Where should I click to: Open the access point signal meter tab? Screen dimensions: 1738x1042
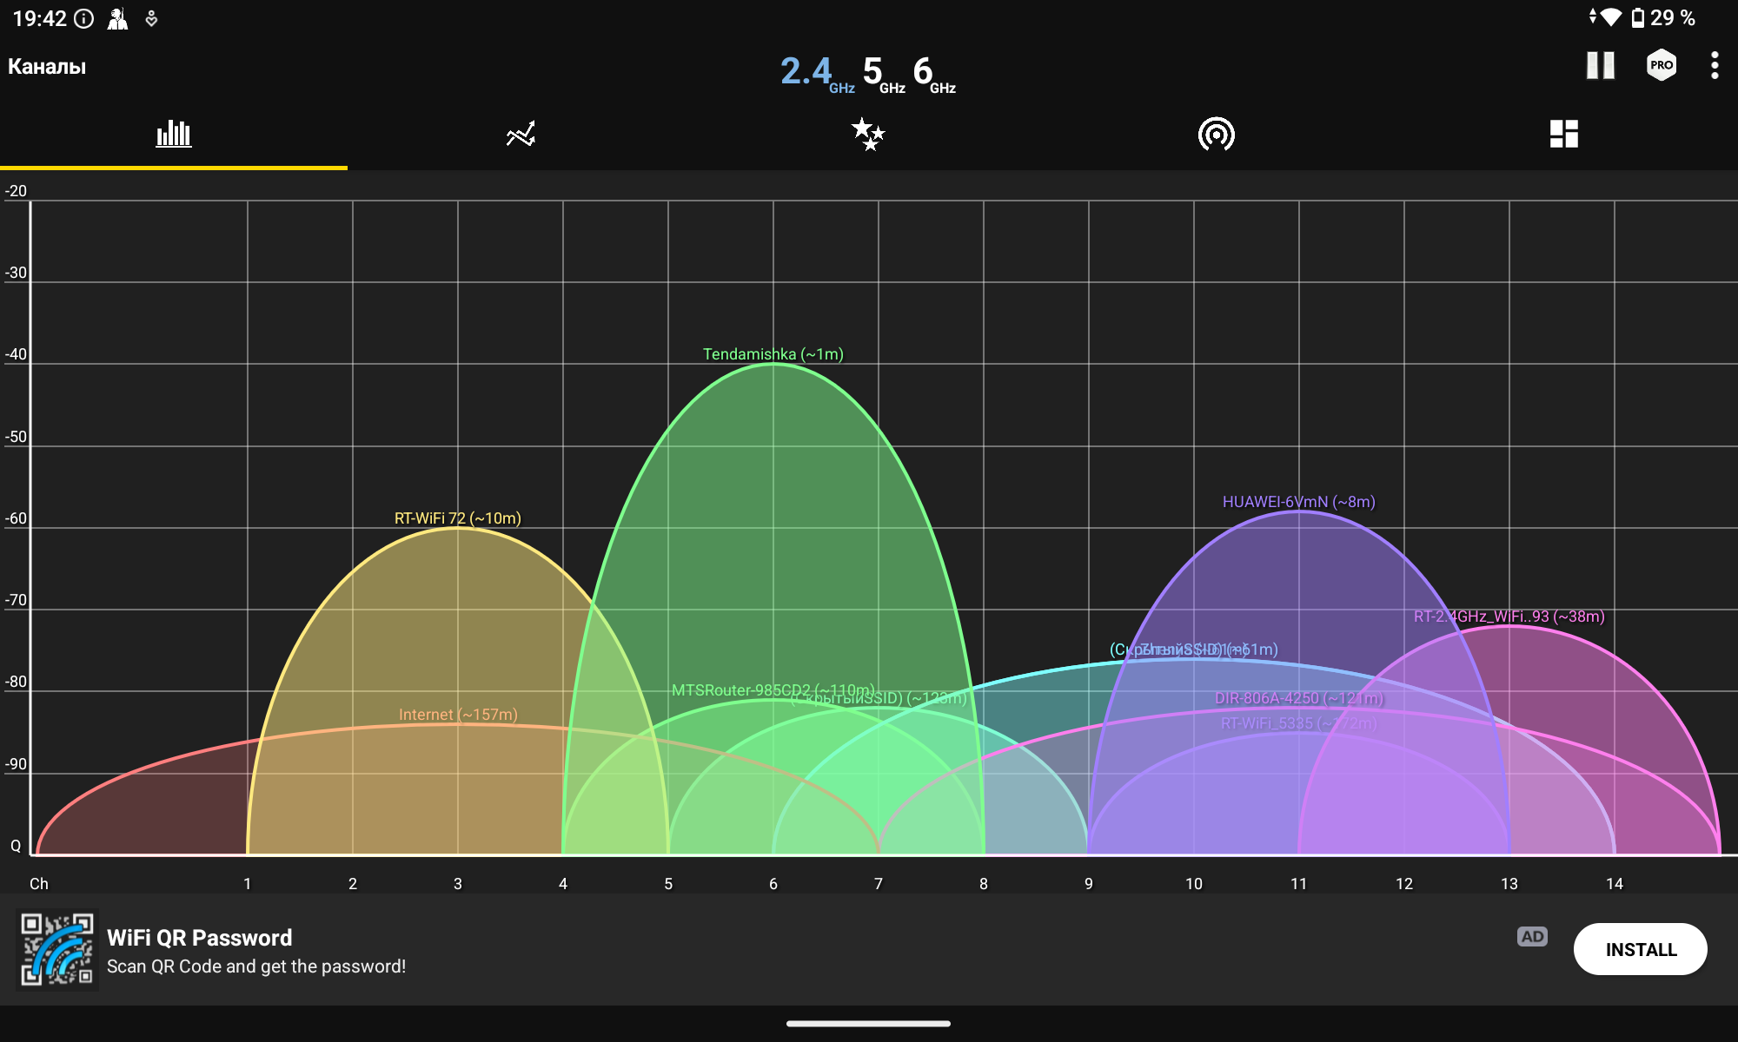tap(1216, 134)
